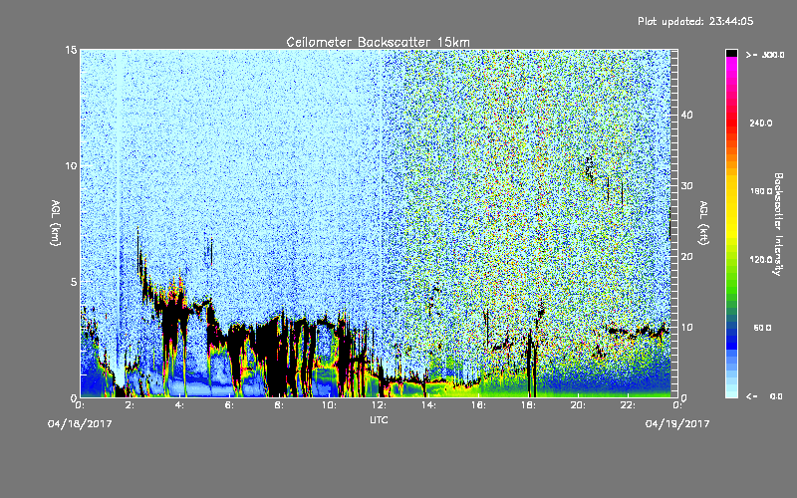Viewport: 797px width, 498px height.
Task: Click the '>= 300.0' colorbar label
Action: 765,55
